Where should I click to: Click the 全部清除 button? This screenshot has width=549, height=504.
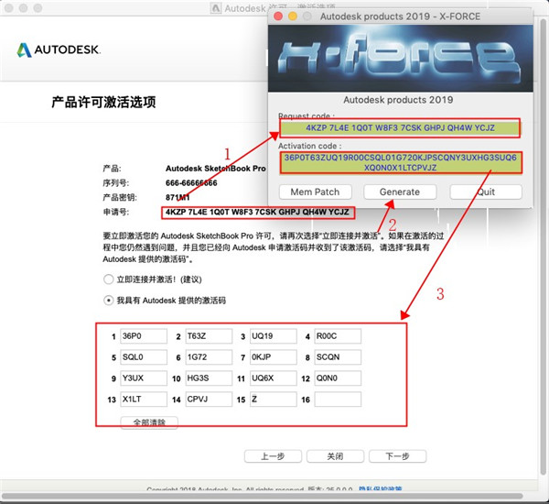[x=149, y=422]
